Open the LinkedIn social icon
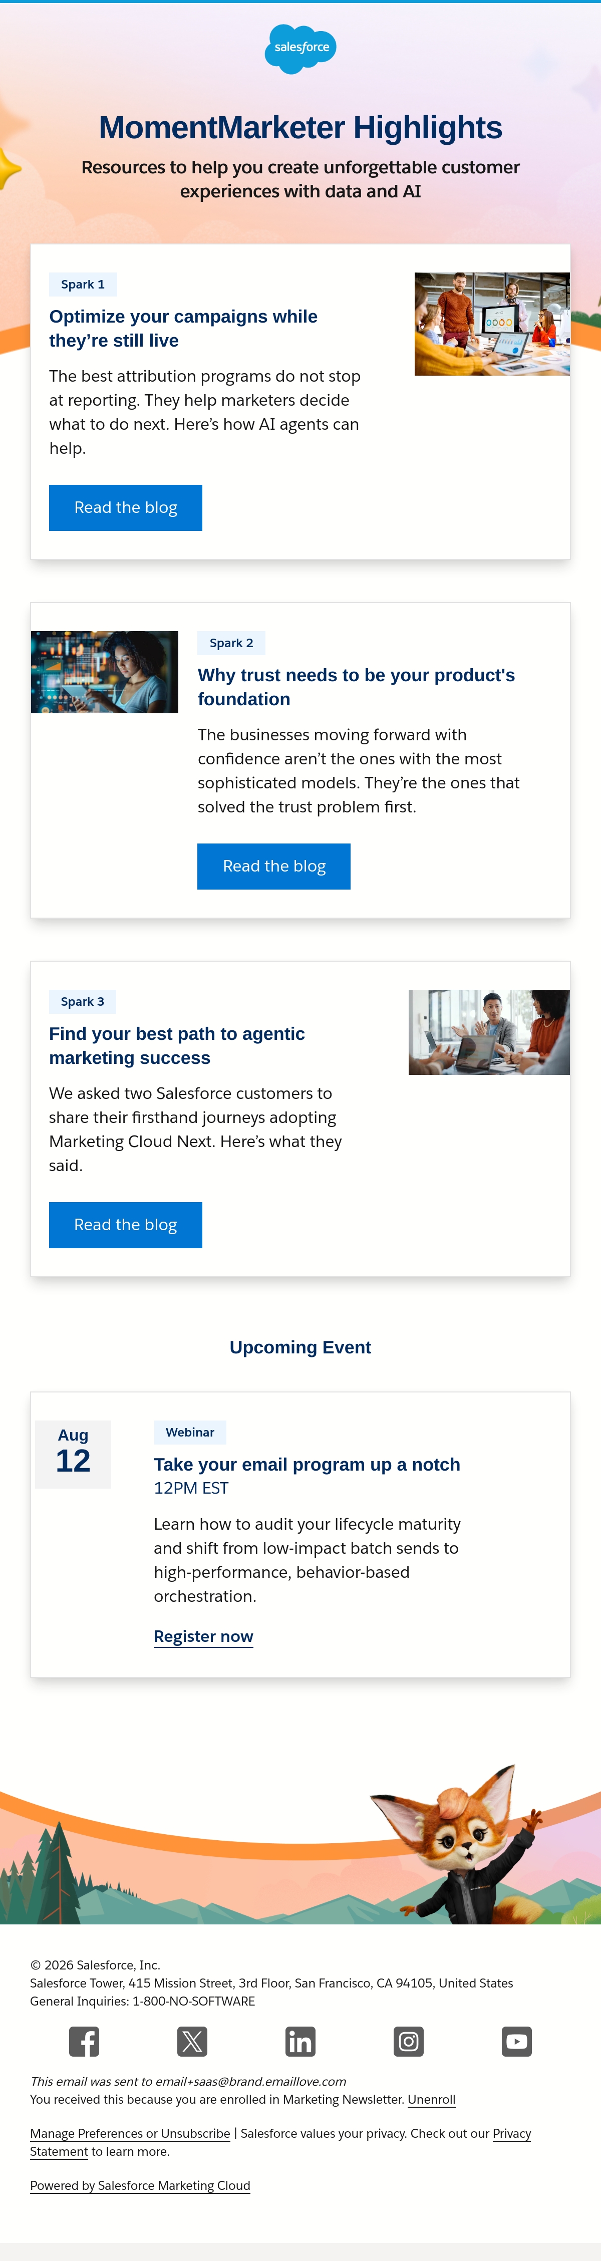This screenshot has width=601, height=2261. tap(300, 2042)
